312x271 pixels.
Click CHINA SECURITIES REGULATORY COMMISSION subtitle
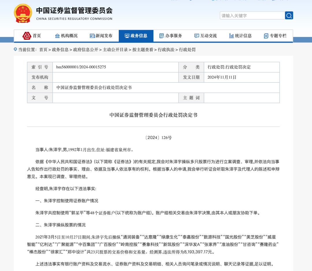pyautogui.click(x=74, y=19)
